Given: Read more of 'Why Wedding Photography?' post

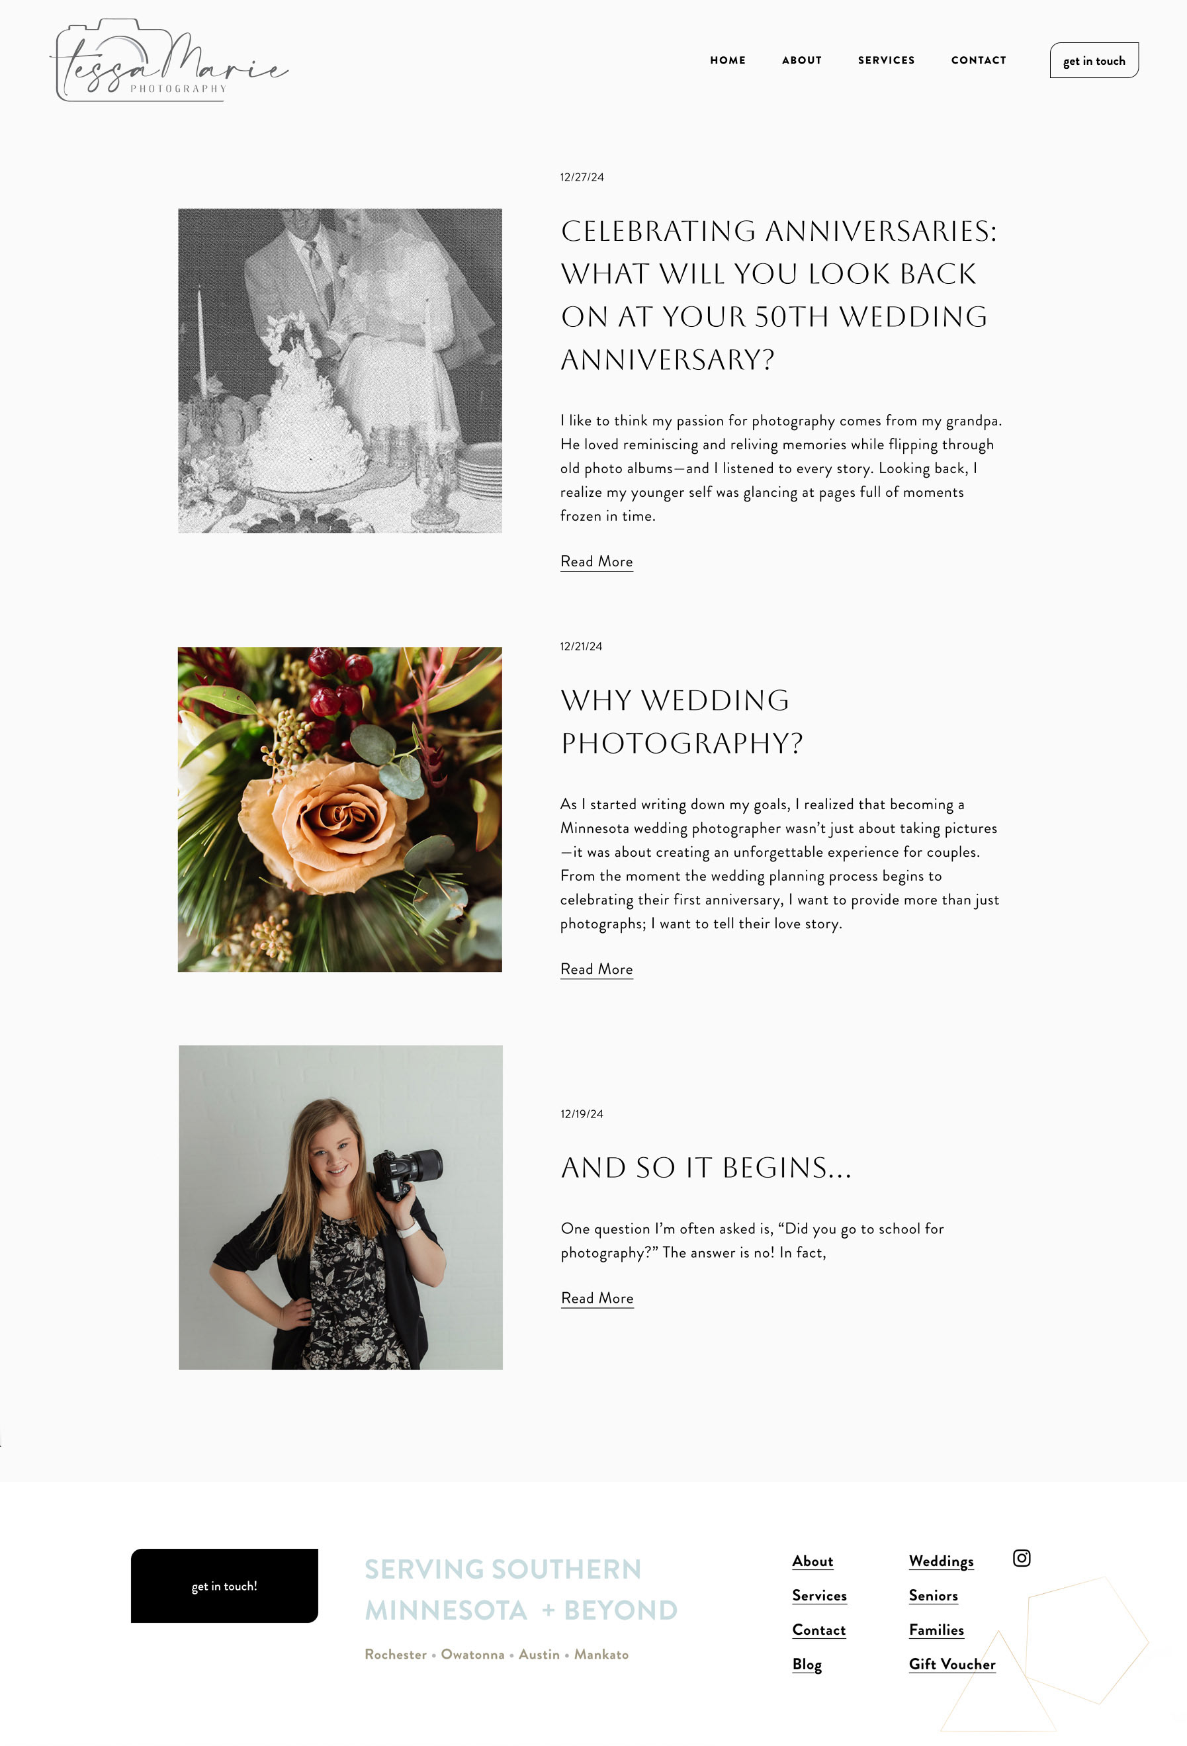Looking at the screenshot, I should tap(597, 969).
